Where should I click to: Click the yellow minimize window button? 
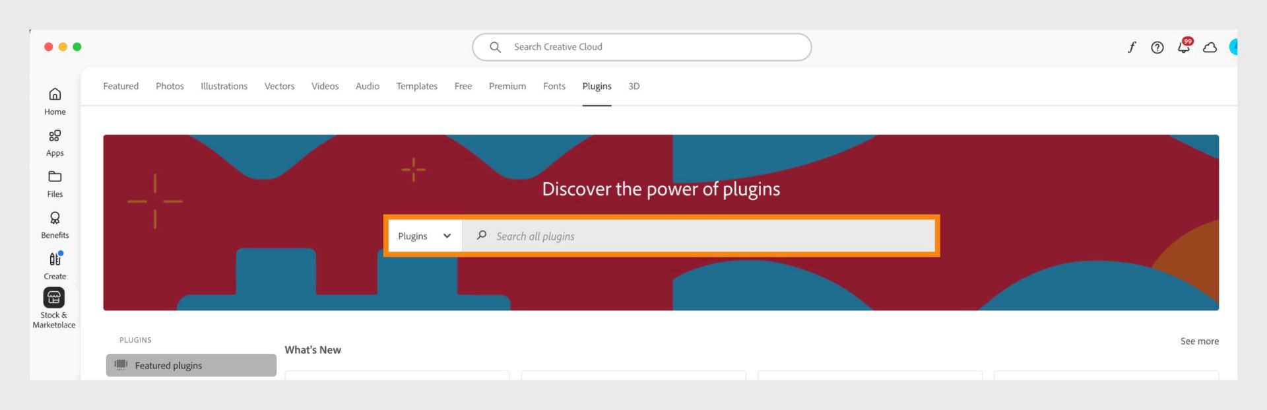63,47
